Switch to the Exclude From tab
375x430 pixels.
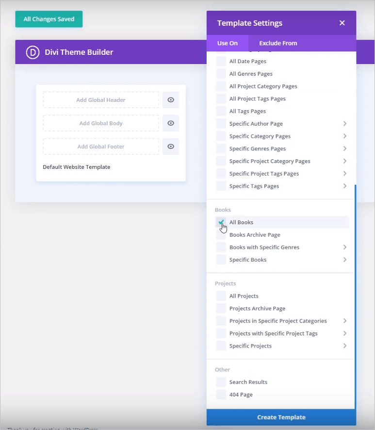[x=278, y=43]
